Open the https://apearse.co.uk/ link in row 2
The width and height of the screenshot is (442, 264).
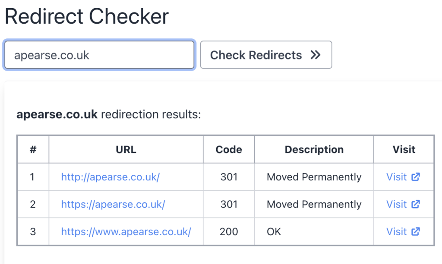tap(113, 204)
